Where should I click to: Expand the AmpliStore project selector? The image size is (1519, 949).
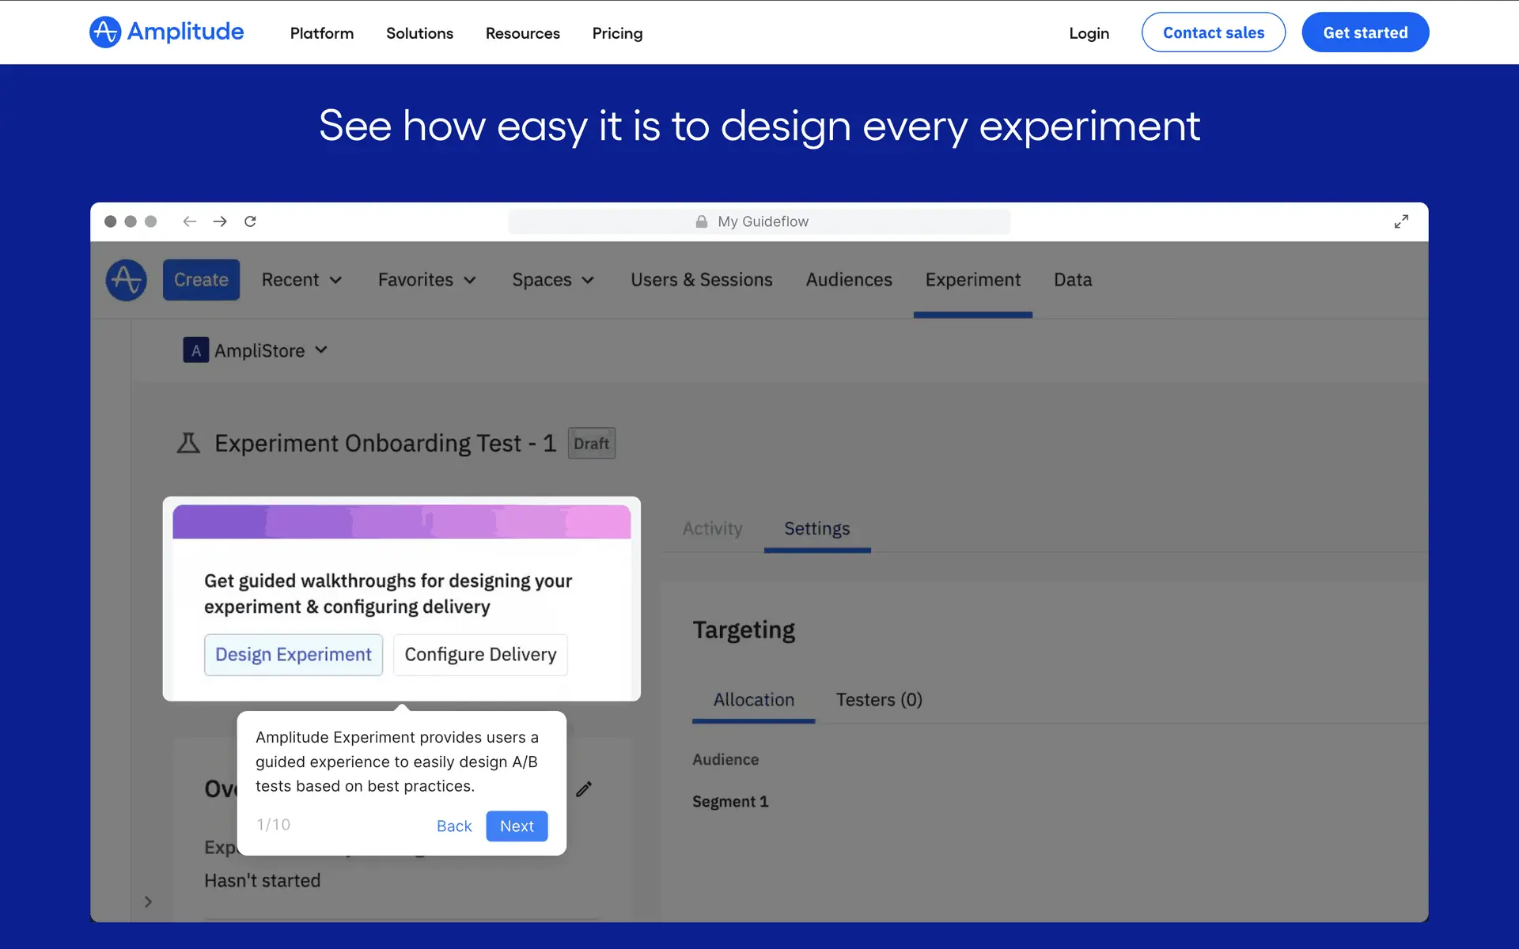pyautogui.click(x=256, y=350)
